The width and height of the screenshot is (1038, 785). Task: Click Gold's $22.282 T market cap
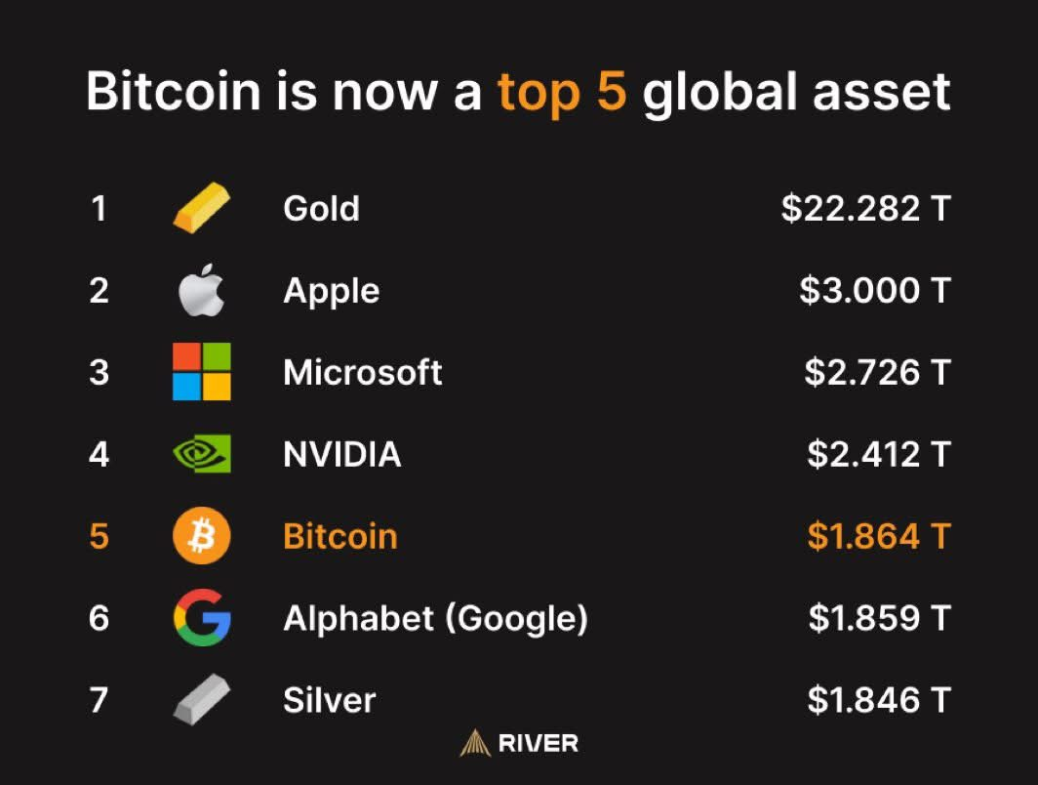(866, 208)
